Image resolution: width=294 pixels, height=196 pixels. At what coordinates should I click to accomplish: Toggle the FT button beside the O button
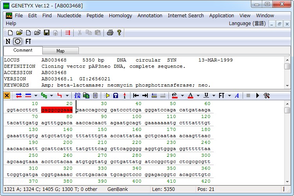click(28, 42)
